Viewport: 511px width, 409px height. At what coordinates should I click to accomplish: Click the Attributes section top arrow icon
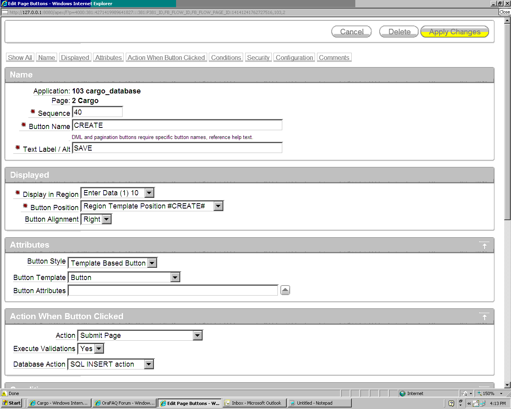[484, 246]
